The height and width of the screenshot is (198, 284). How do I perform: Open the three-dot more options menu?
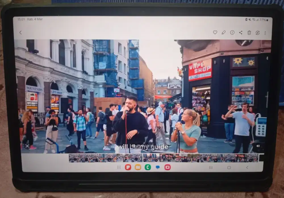point(265,33)
